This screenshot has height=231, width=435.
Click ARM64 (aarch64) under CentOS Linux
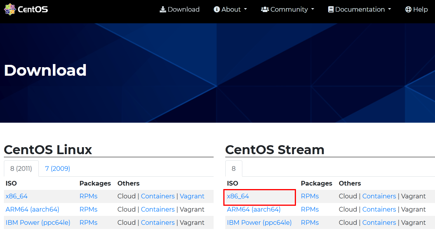pos(32,210)
